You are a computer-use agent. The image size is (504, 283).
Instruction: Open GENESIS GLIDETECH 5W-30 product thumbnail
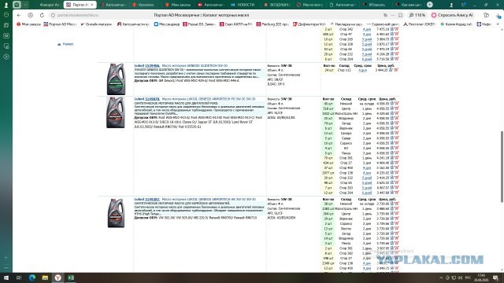(x=116, y=79)
